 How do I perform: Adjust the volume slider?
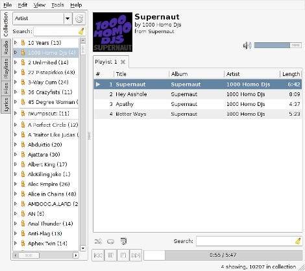tap(278, 45)
